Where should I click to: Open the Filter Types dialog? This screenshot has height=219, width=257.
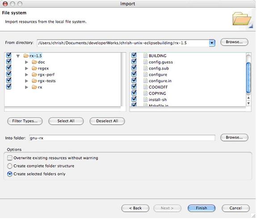pos(25,121)
